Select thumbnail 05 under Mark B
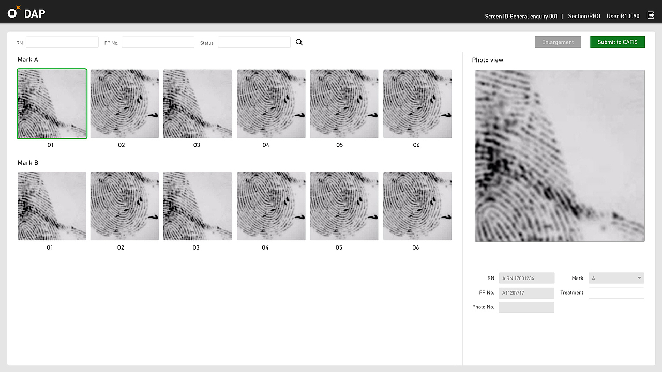This screenshot has height=372, width=662. click(x=344, y=206)
